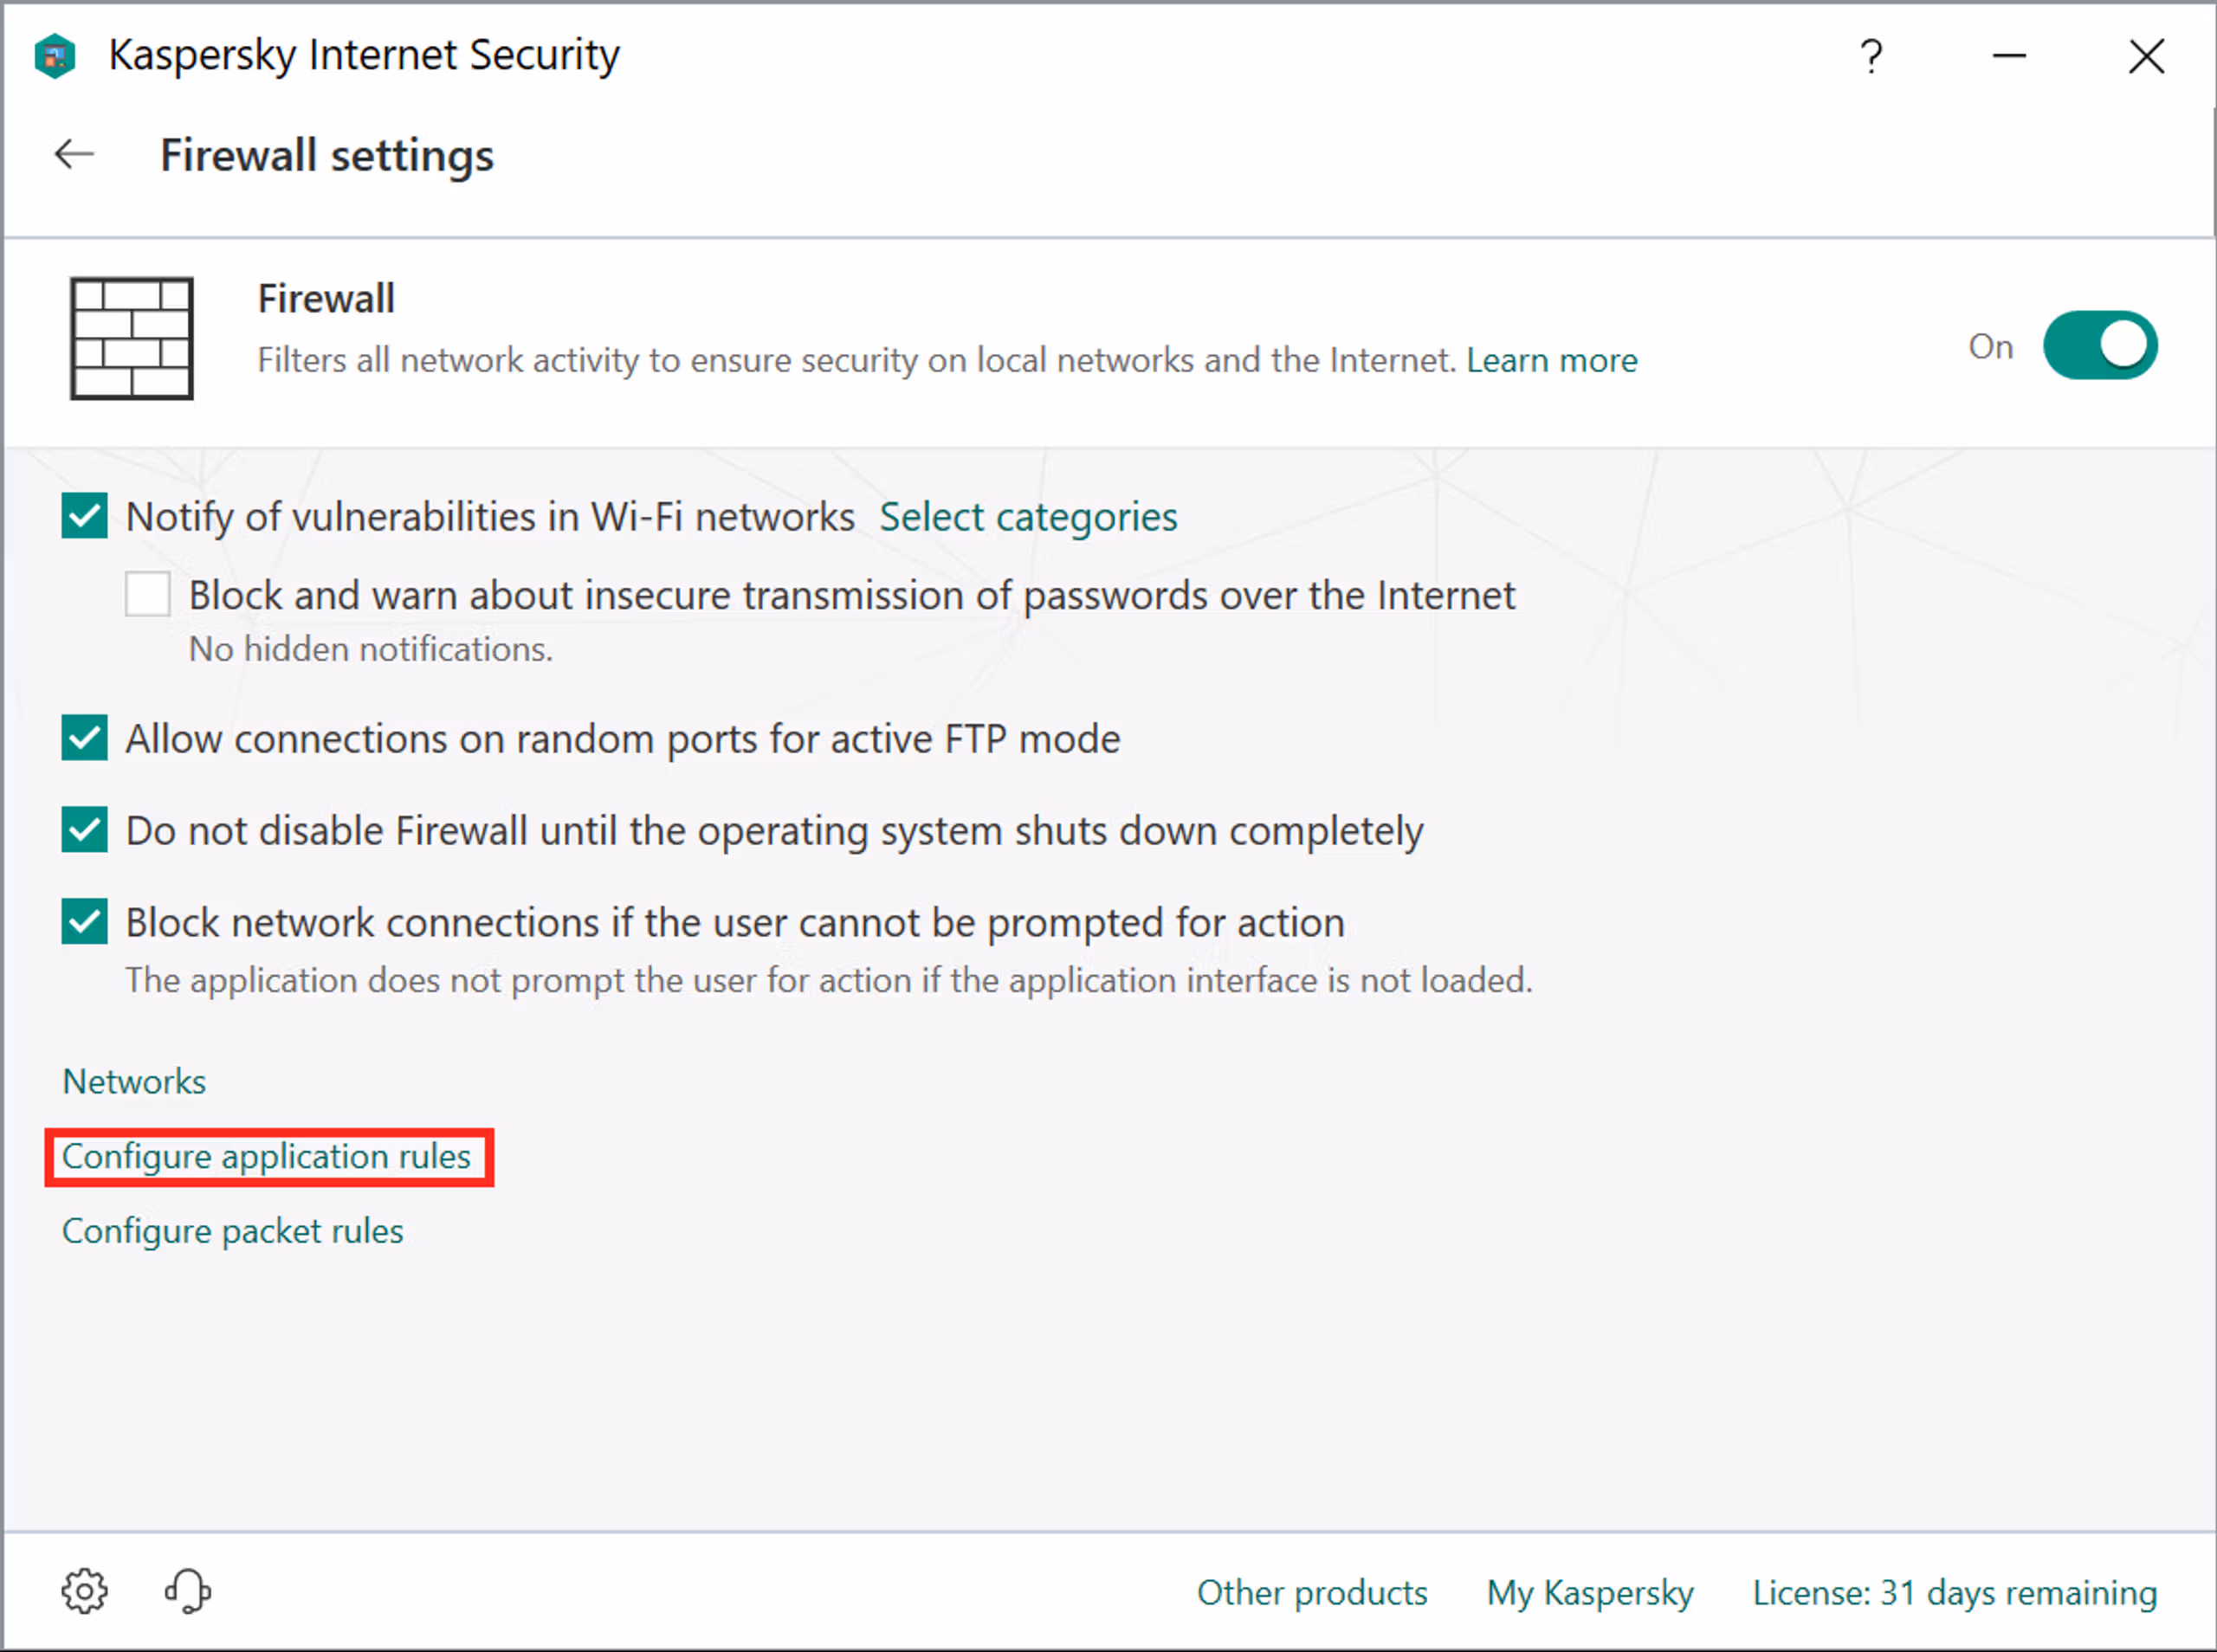Click the Learn more link
2217x1652 pixels.
(1551, 360)
